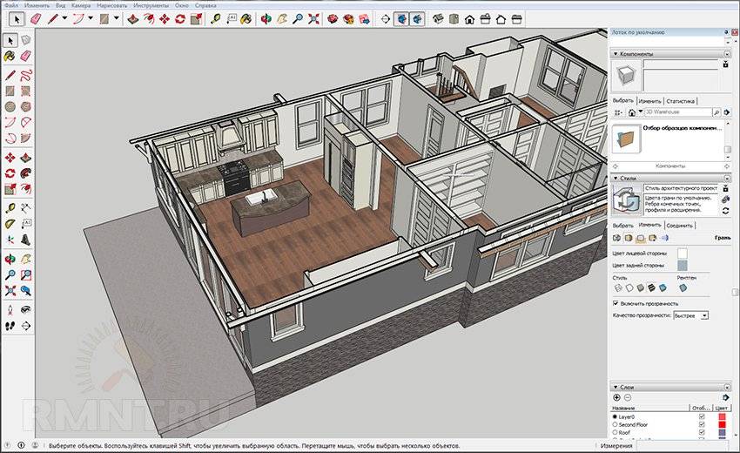This screenshot has width=740, height=453.
Task: Select the Second Floor layer radio button
Action: (x=616, y=424)
